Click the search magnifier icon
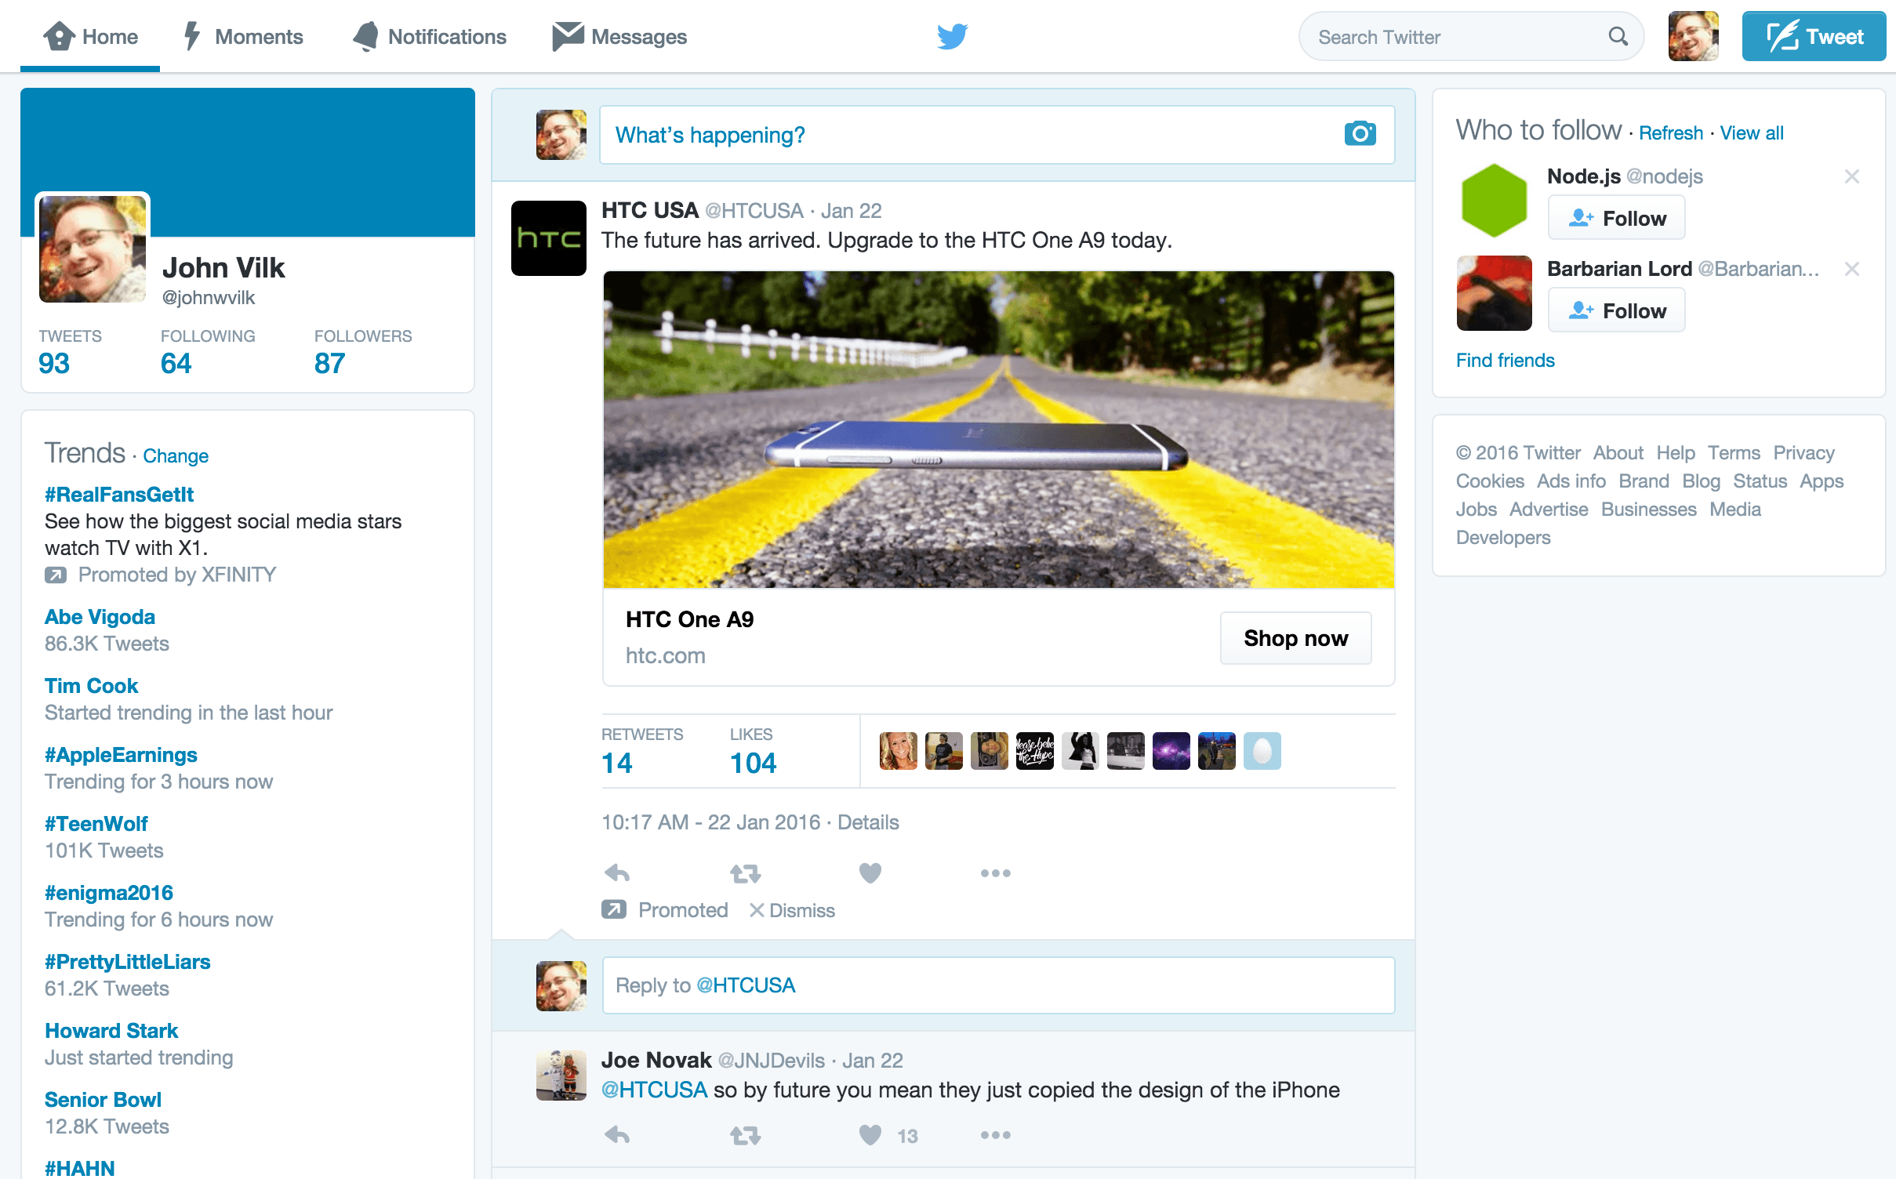The image size is (1896, 1179). pos(1618,36)
